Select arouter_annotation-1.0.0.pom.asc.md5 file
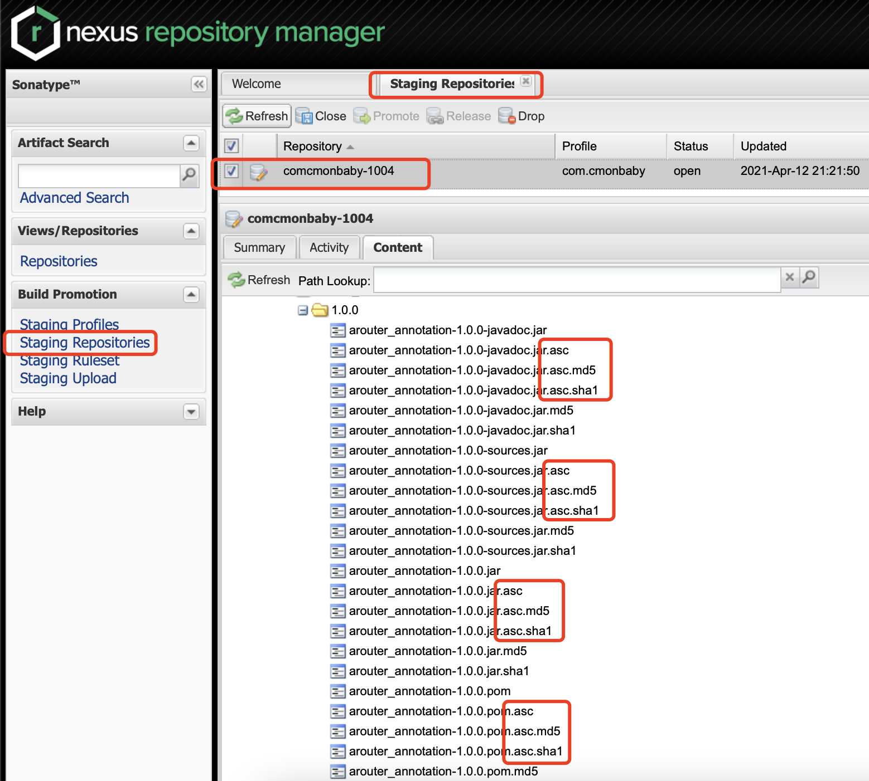869x781 pixels. pos(455,731)
